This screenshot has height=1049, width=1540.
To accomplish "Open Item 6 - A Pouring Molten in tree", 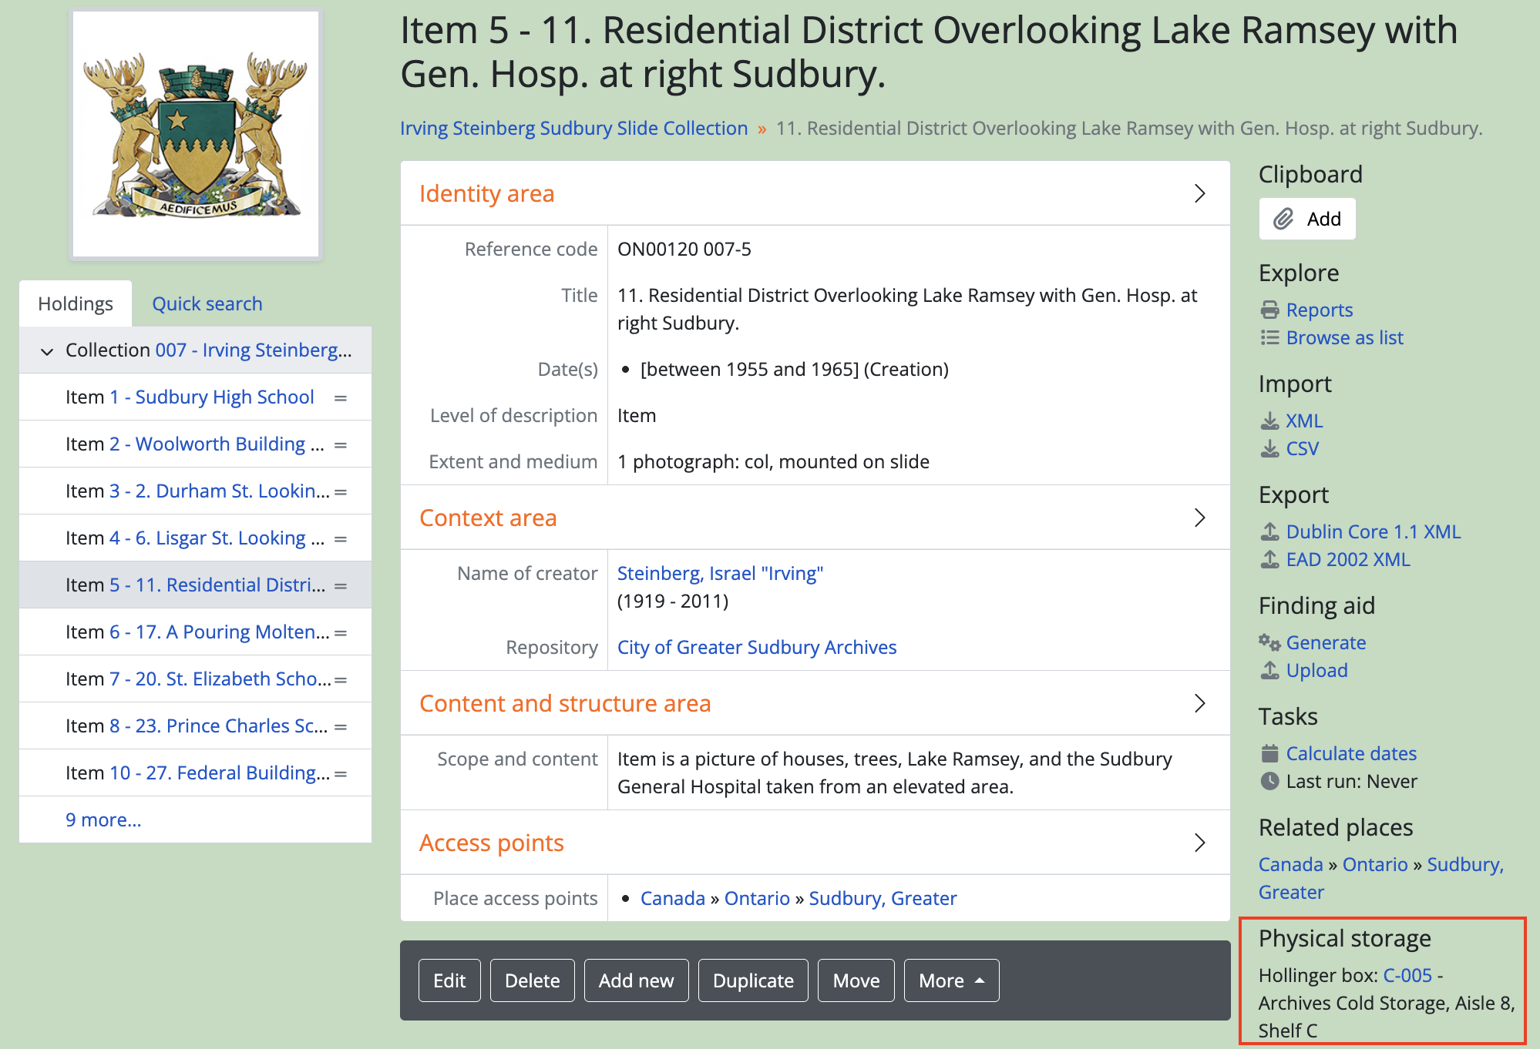I will pos(219,632).
